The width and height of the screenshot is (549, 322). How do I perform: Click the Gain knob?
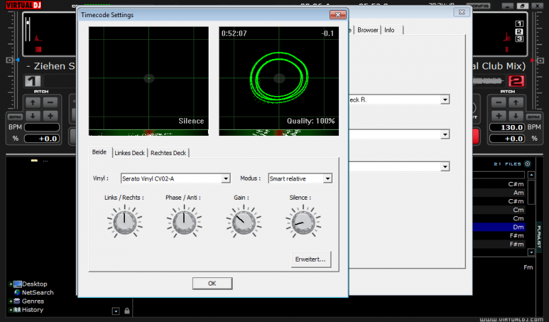(244, 222)
